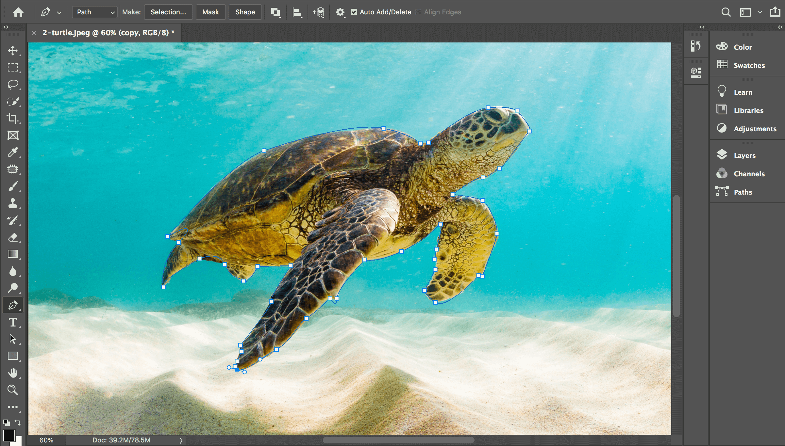Viewport: 785px width, 446px height.
Task: Click the 60% zoom level field
Action: tap(46, 440)
